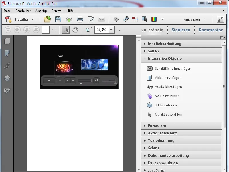
Task: Click the Erstellen PDF icon
Action: pyautogui.click(x=9, y=19)
